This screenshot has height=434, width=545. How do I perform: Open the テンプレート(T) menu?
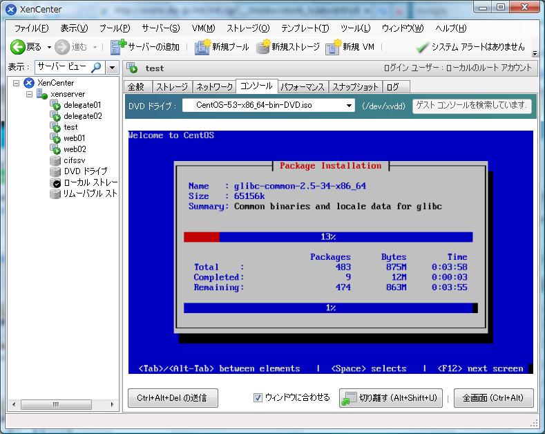tap(305, 28)
